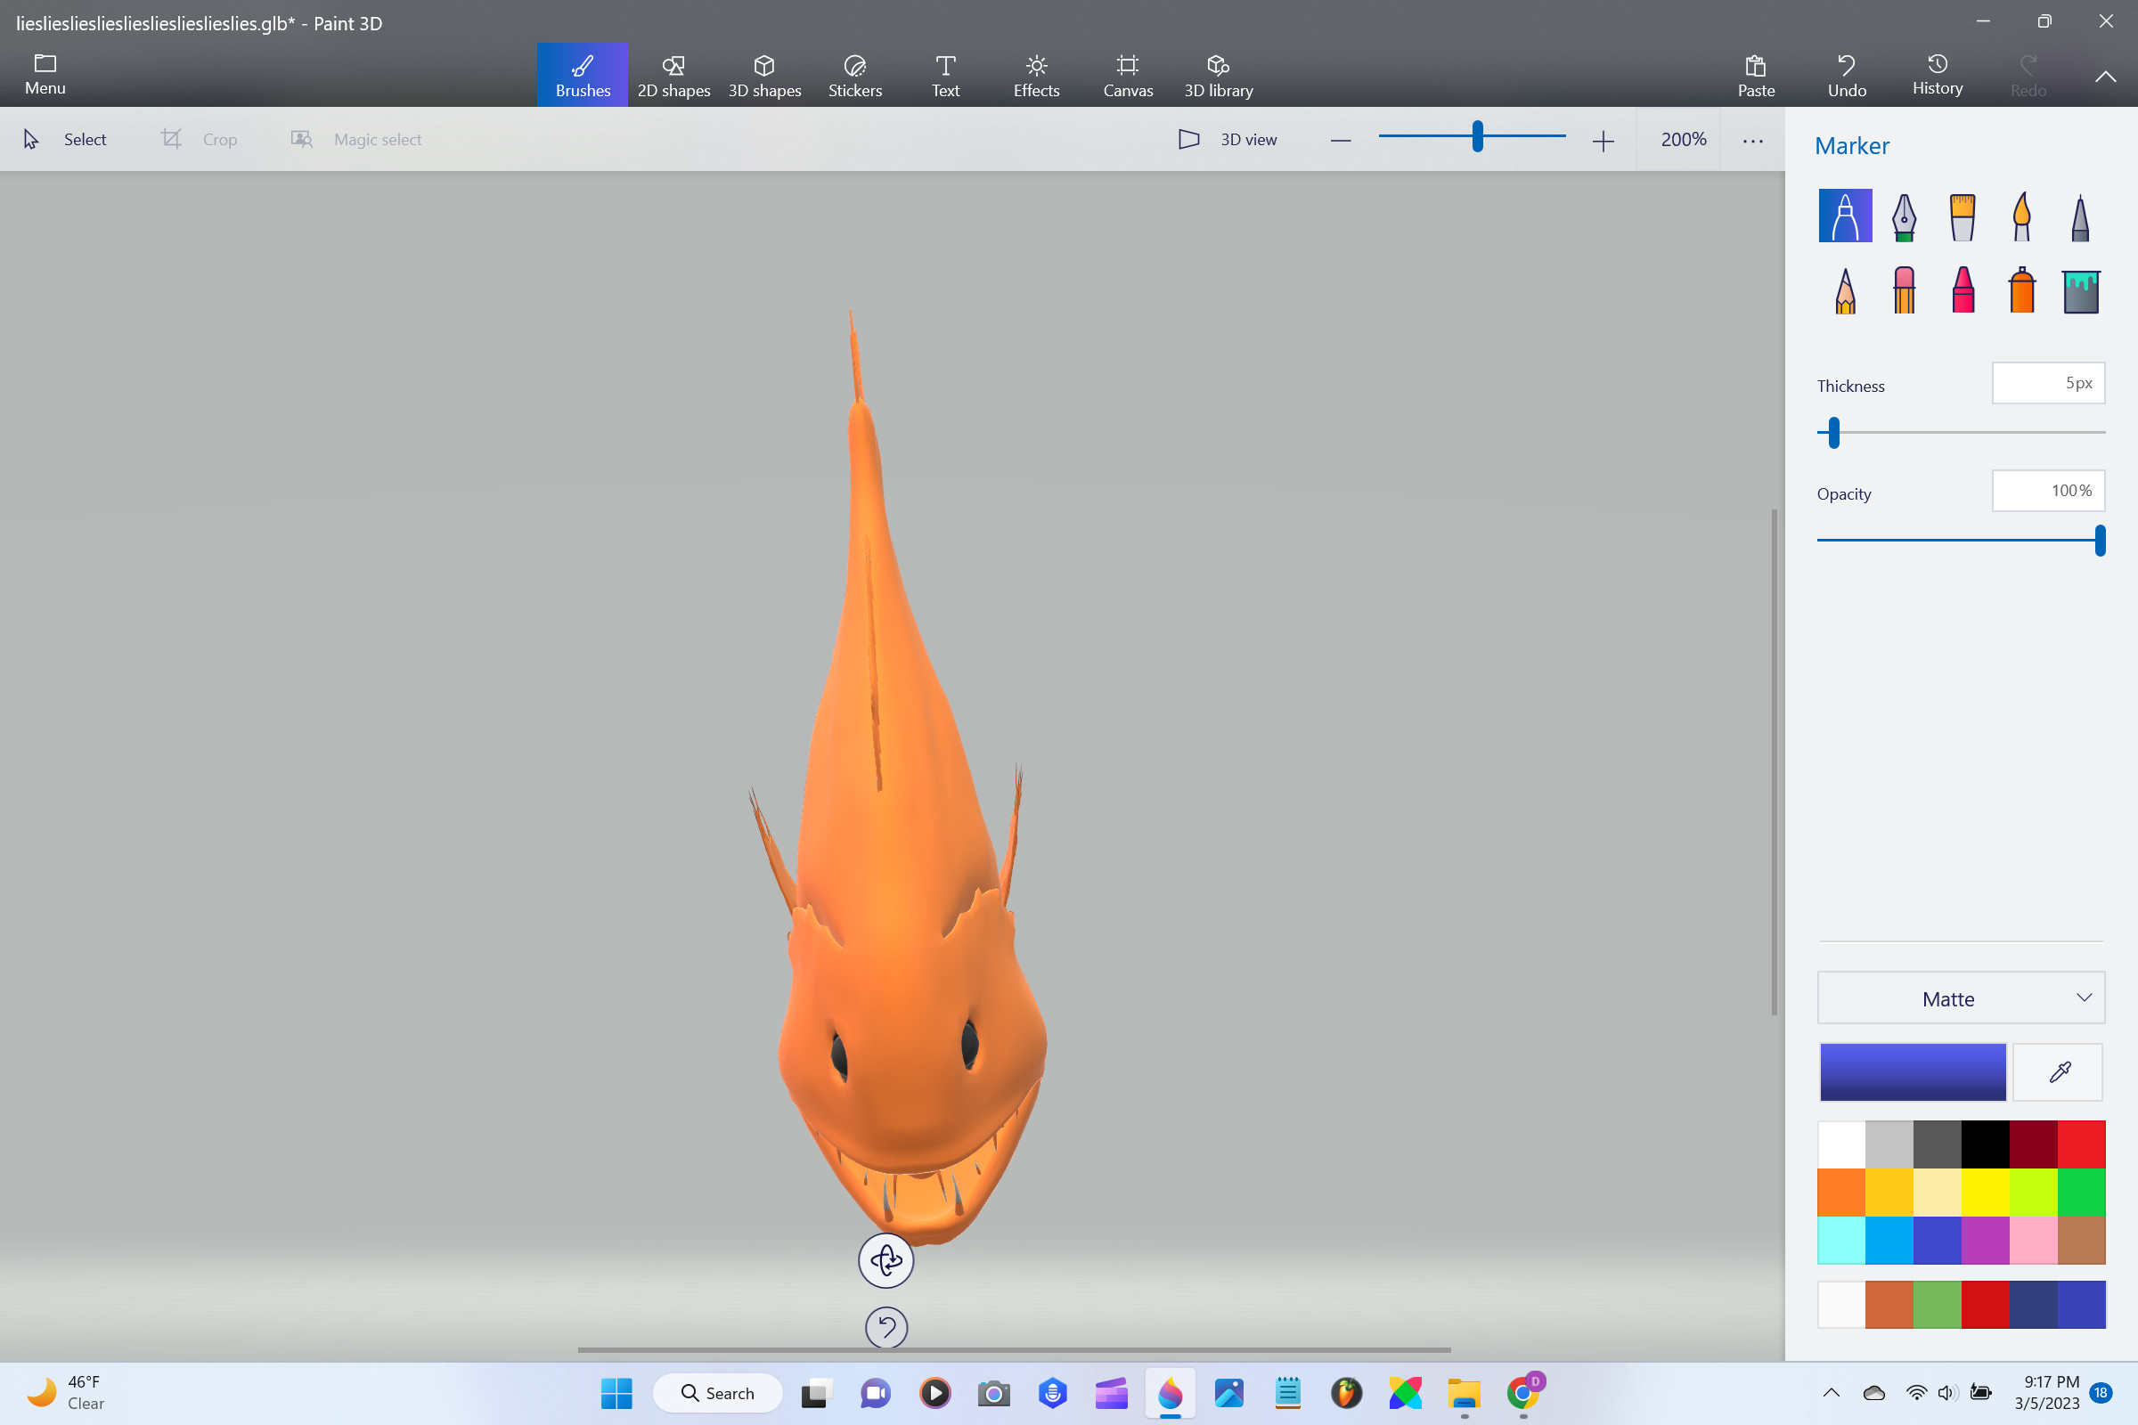Open the current color preview swatch
Viewport: 2138px width, 1425px height.
pos(1913,1071)
